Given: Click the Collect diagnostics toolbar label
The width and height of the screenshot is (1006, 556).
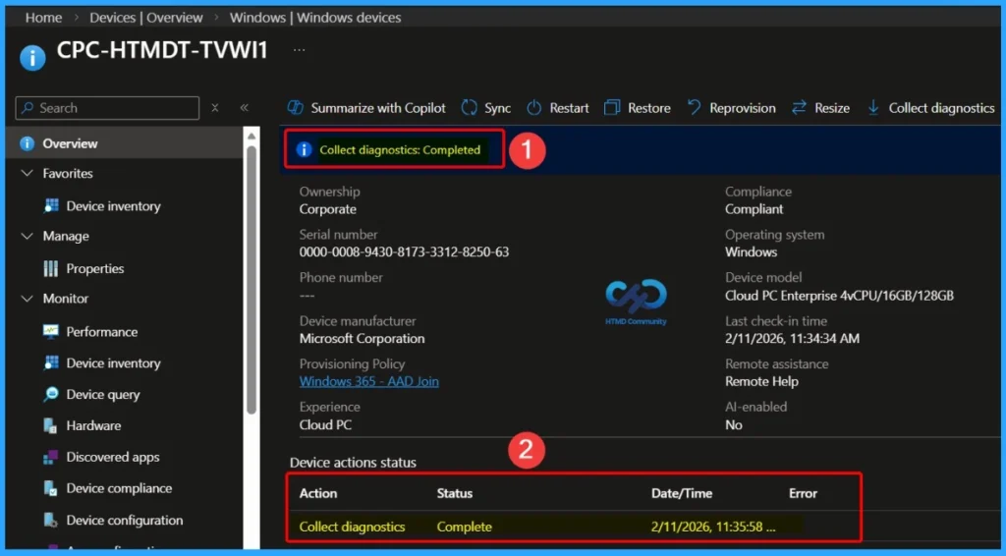Looking at the screenshot, I should pos(942,108).
